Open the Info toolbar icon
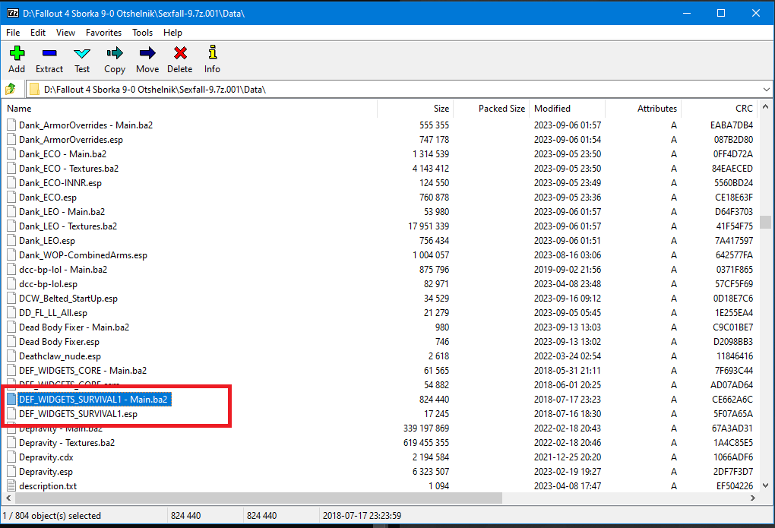The width and height of the screenshot is (775, 528). [212, 59]
